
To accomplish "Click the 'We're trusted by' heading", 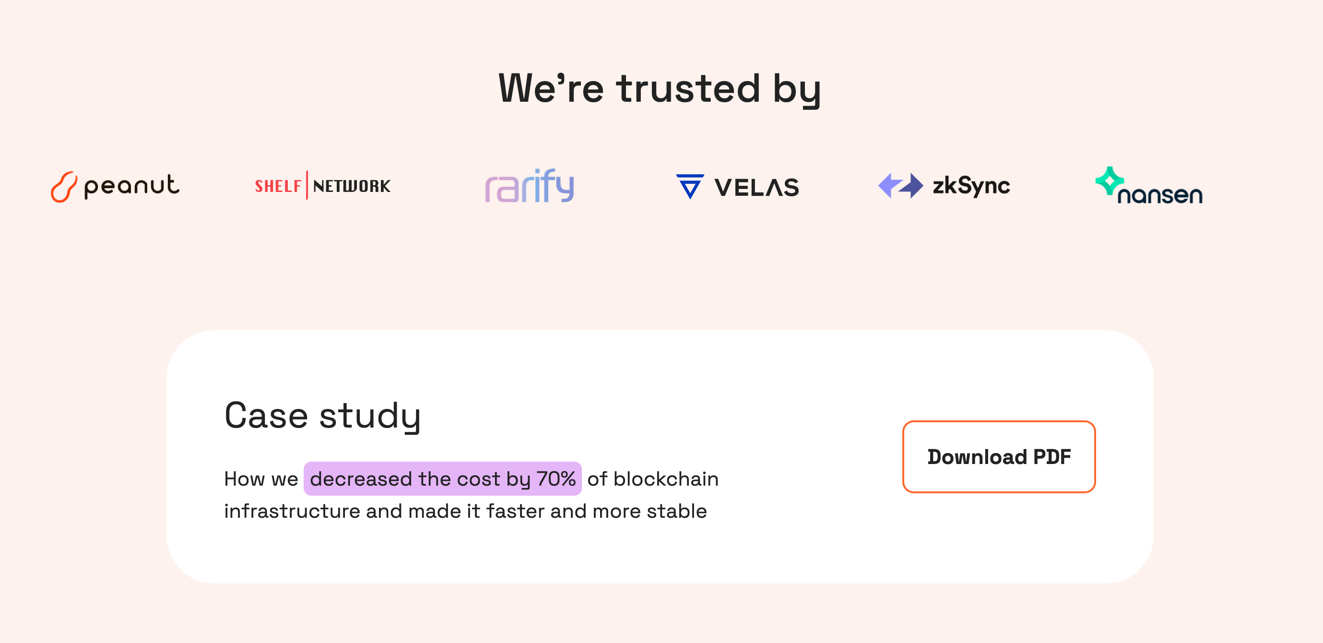I will pos(660,89).
